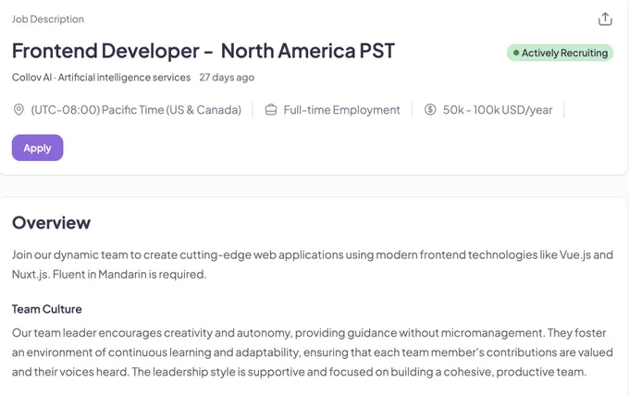Open the Collov AI company name
The image size is (629, 395).
click(31, 77)
